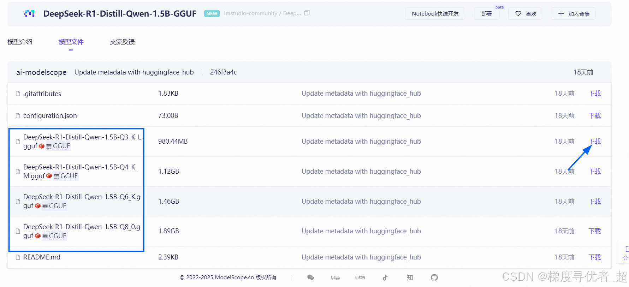Screen dimensions: 629x287
Task: Click the 1.89GB size value
Action: click(x=168, y=231)
